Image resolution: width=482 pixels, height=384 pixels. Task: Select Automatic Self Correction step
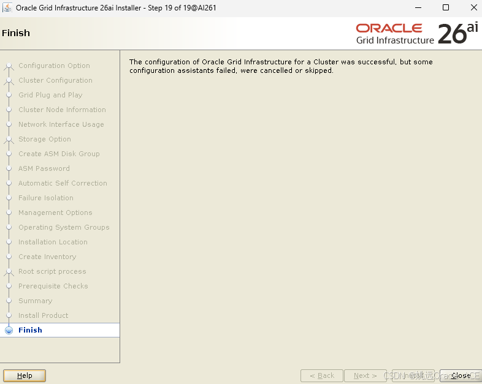coord(63,183)
